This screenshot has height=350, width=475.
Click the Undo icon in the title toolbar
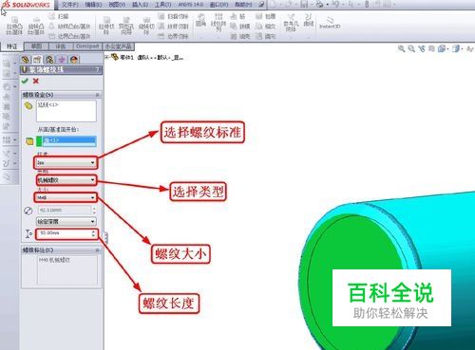[x=336, y=5]
